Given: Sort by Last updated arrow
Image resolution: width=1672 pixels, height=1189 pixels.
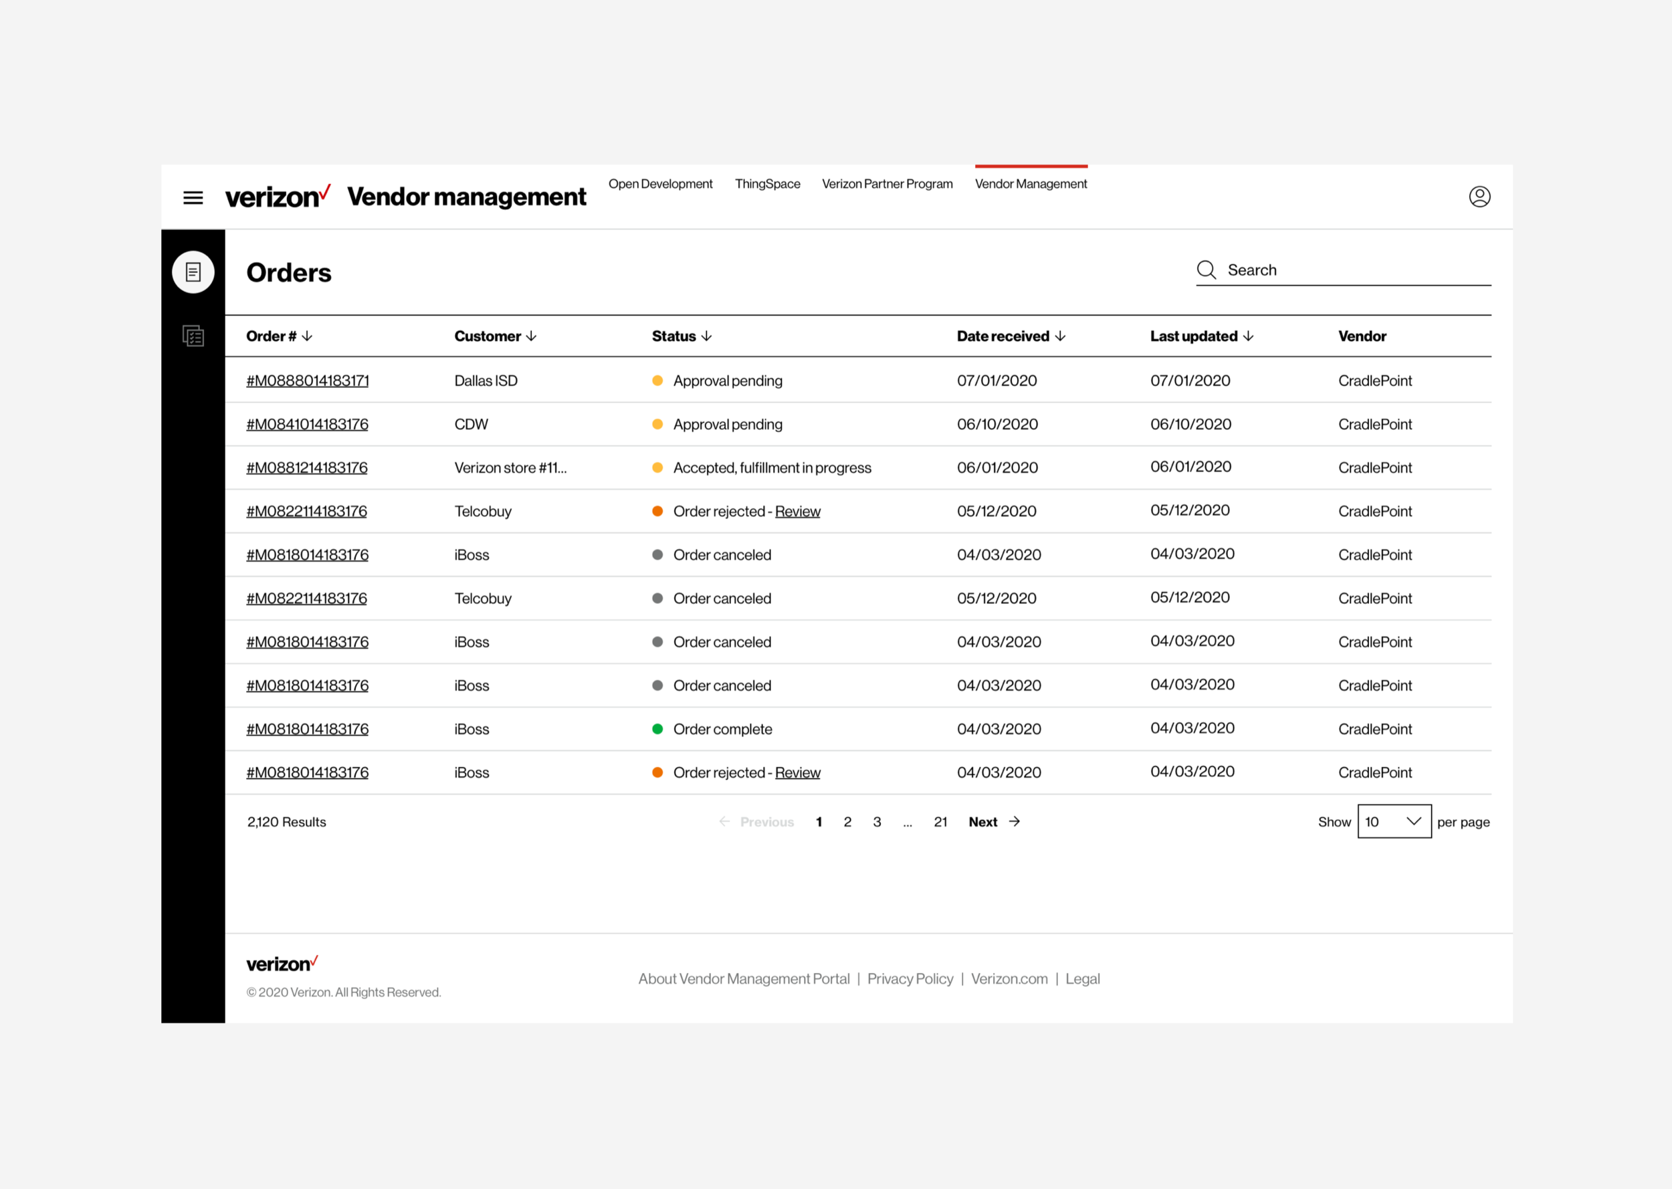Looking at the screenshot, I should [x=1248, y=336].
